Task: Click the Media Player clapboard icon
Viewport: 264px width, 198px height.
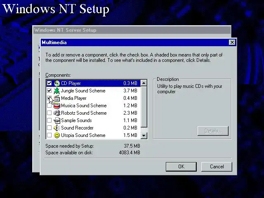Action: click(x=57, y=98)
